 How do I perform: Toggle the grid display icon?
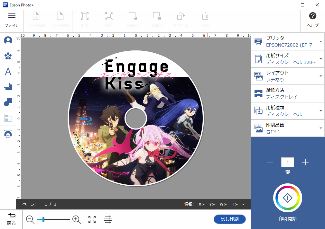[108, 219]
